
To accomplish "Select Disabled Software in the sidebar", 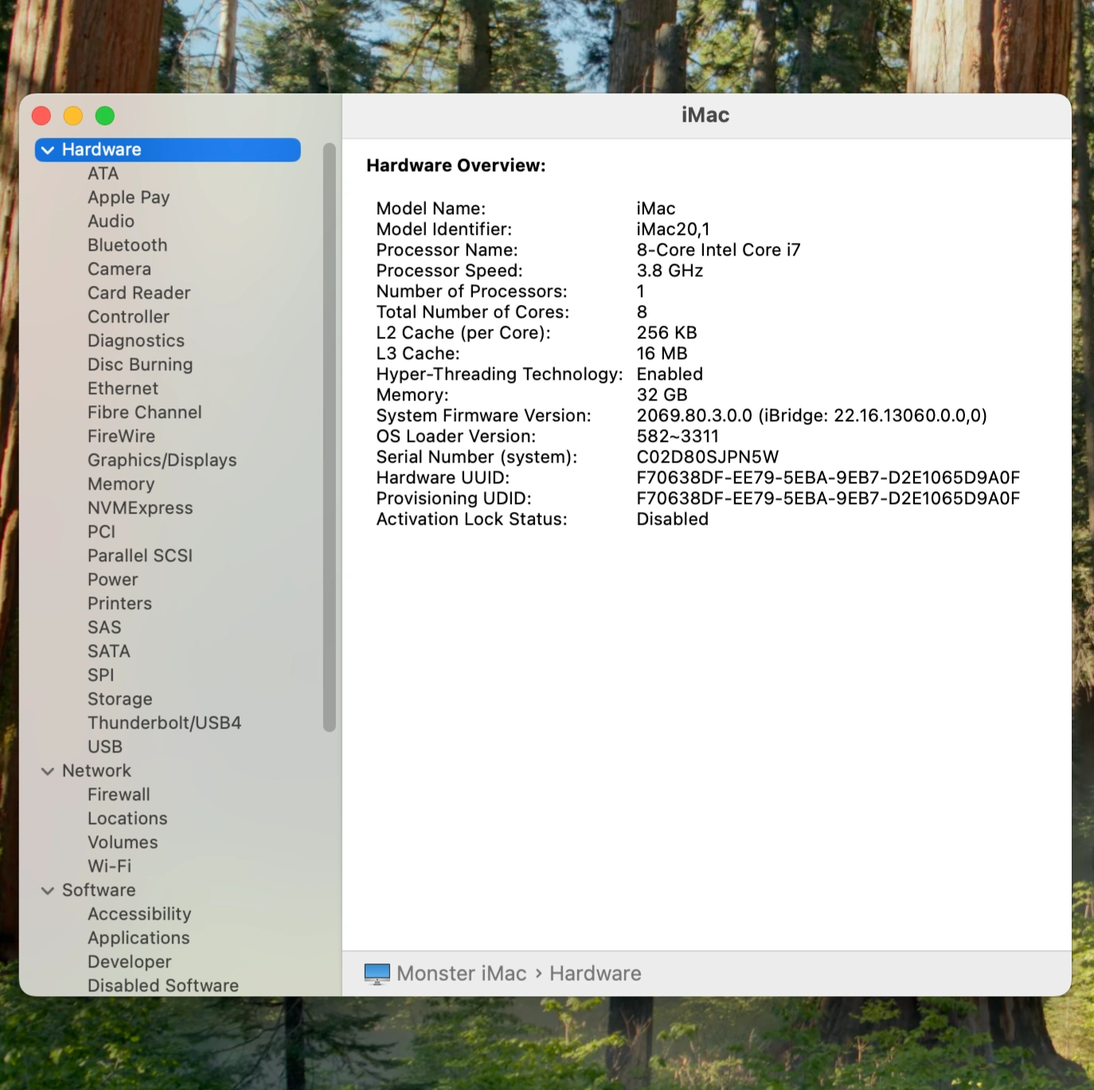I will click(162, 986).
